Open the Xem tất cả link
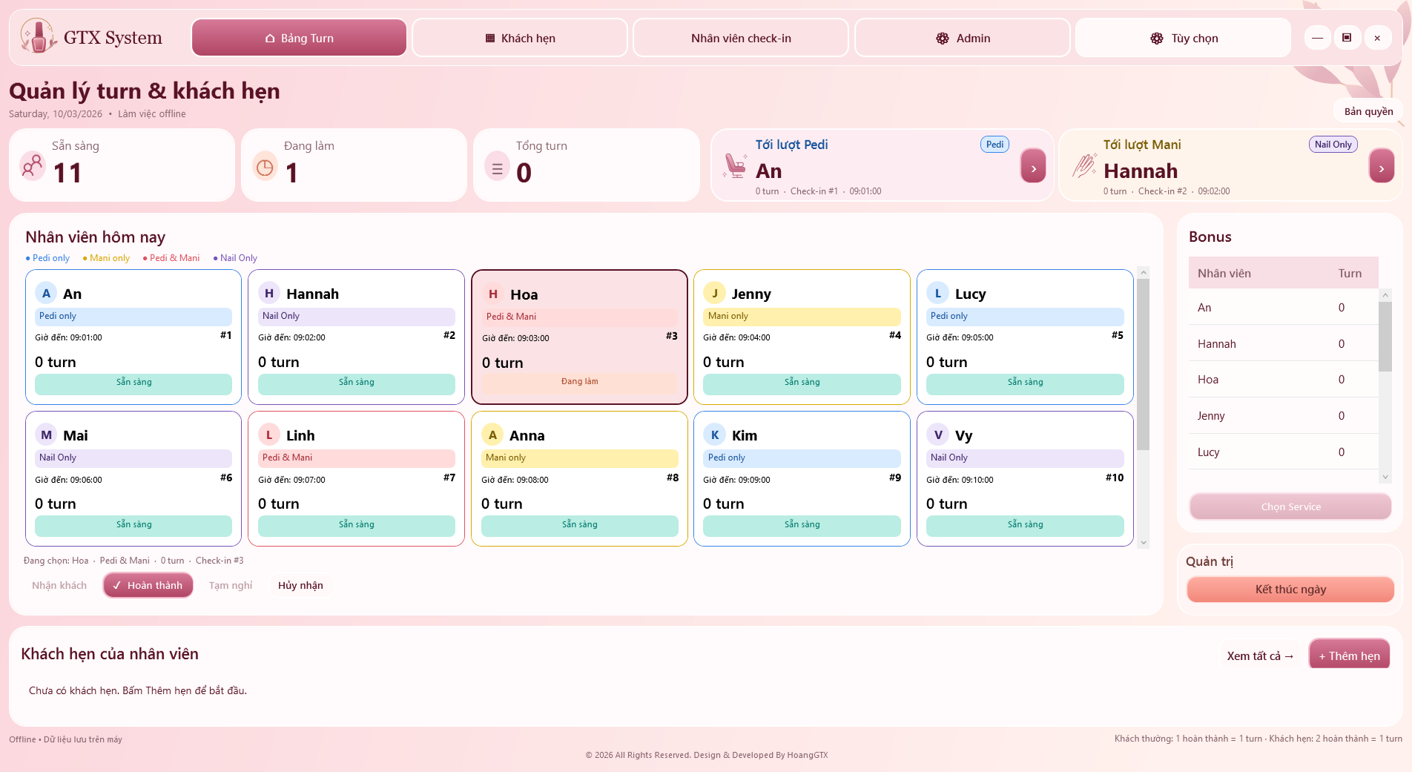 1260,656
